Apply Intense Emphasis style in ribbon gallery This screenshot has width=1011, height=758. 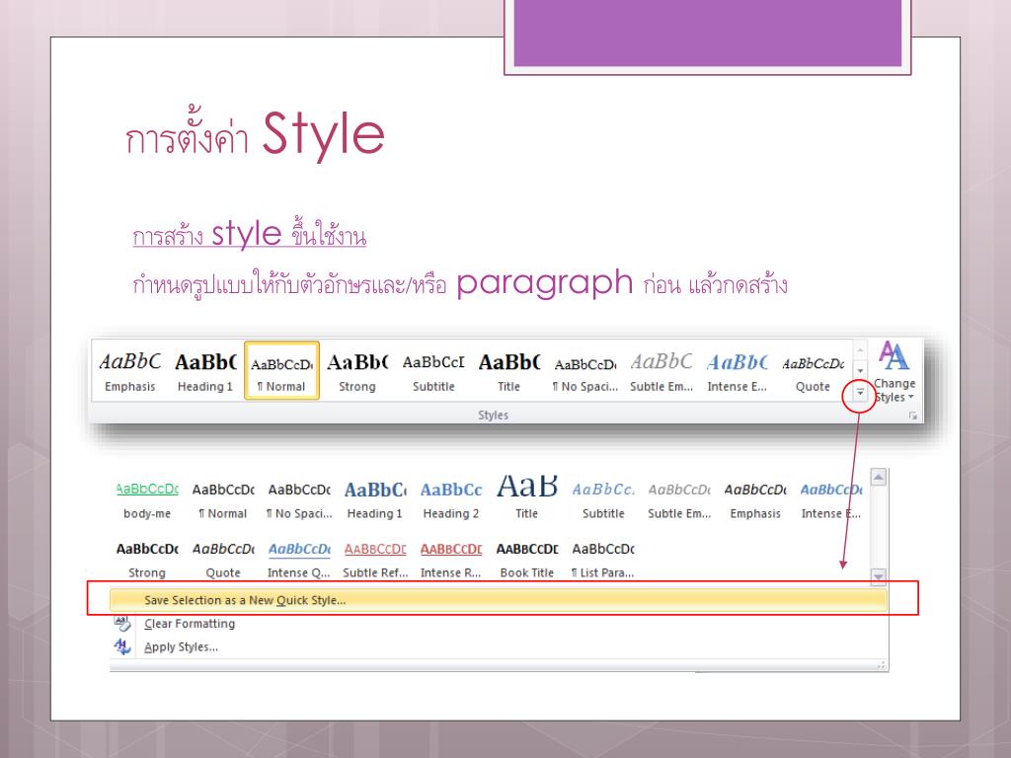(x=737, y=371)
